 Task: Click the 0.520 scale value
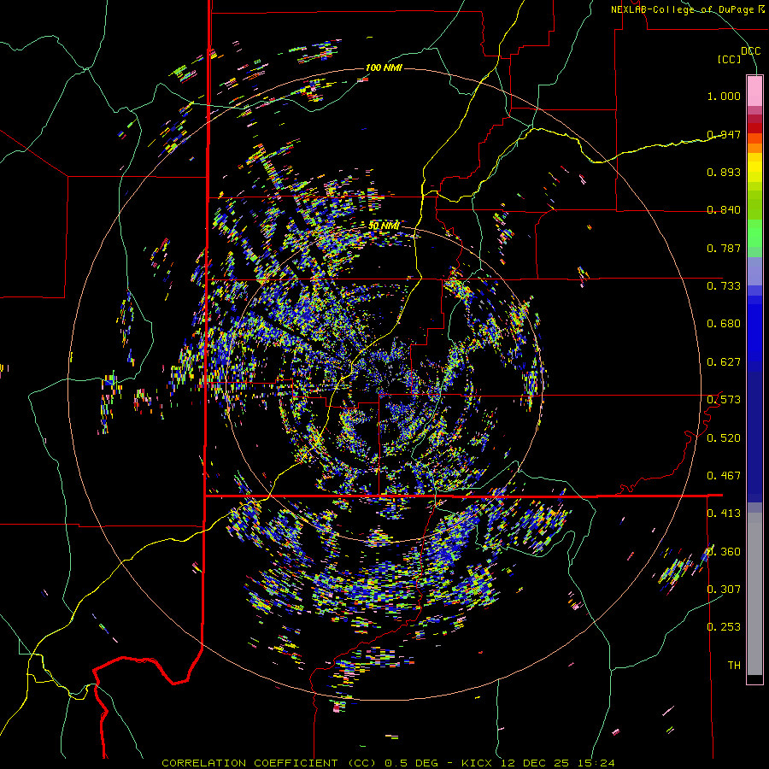pos(724,438)
